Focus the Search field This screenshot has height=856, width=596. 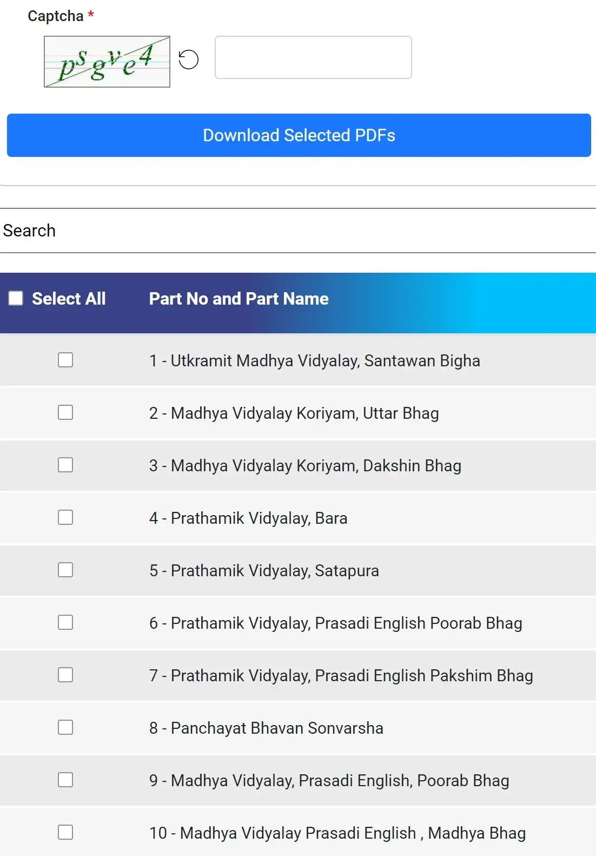(298, 231)
